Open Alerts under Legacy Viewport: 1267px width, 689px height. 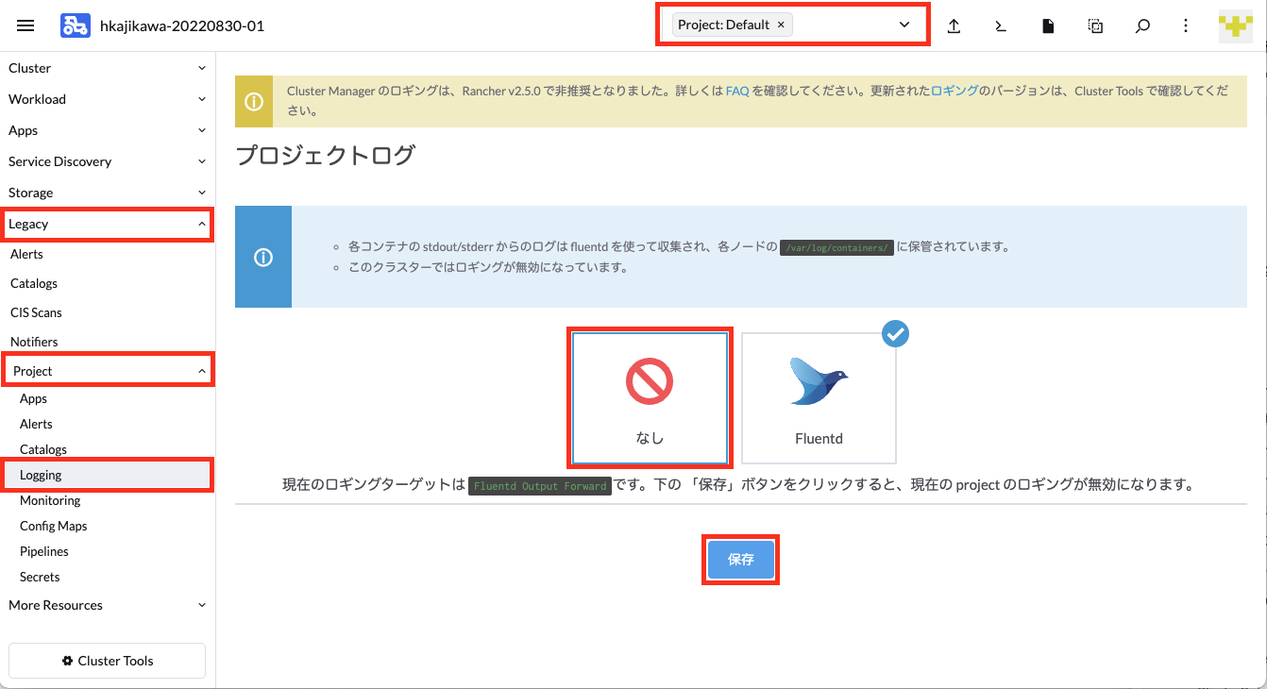pos(26,254)
